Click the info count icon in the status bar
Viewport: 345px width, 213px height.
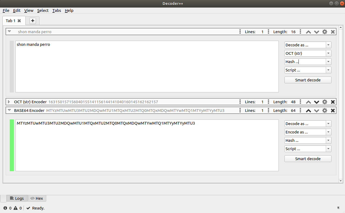click(x=6, y=208)
